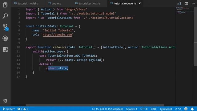197x111 pixels.
Task: Click Ln 15, Col 14 cursor position
Action: click(x=107, y=109)
